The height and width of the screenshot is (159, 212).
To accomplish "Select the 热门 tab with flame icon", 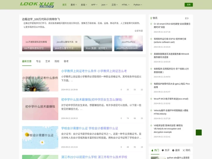I will pyautogui.click(x=155, y=150).
